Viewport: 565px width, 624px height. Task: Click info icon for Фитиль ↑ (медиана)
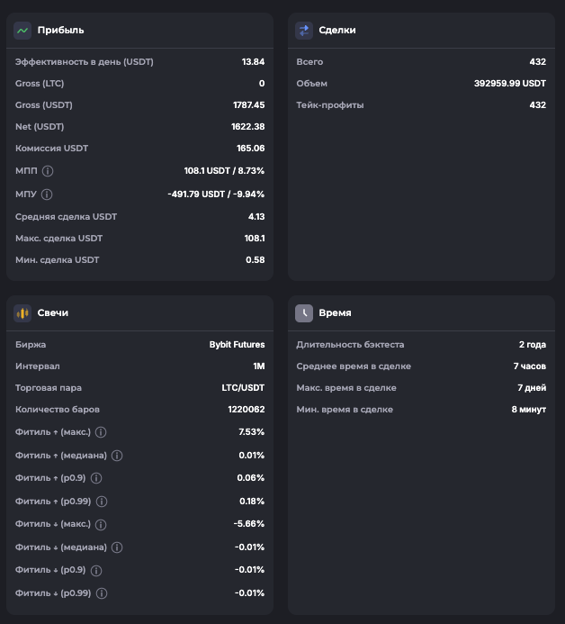point(117,455)
